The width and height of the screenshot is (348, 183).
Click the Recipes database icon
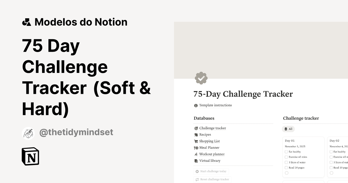[x=196, y=134]
